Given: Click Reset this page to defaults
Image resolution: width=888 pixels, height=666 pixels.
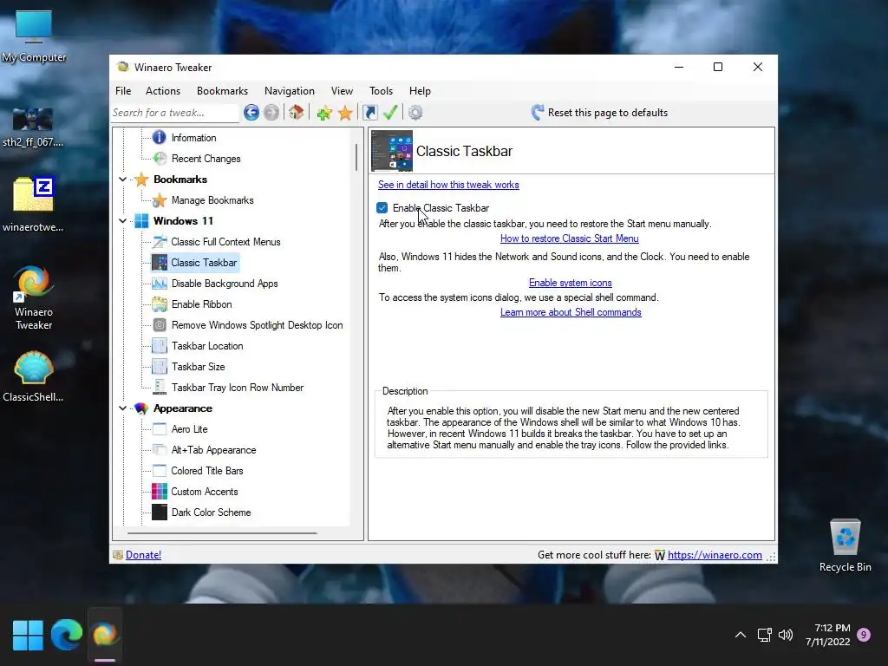Looking at the screenshot, I should (x=599, y=113).
